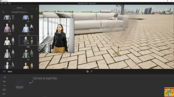Viewport: 174px width, 97px height.
Task: Open the Settings tab with slider icon
Action: (x=4, y=86)
